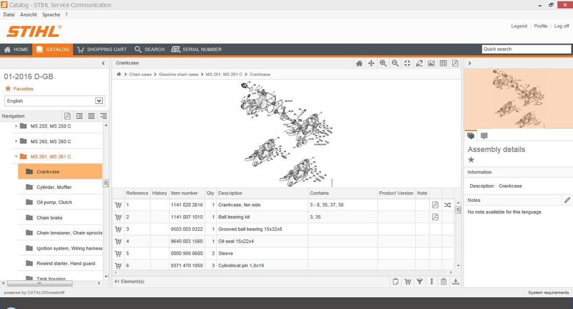Viewport: 573px width, 309px height.
Task: Select the pan/move tool in diagram toolbar
Action: pyautogui.click(x=371, y=64)
